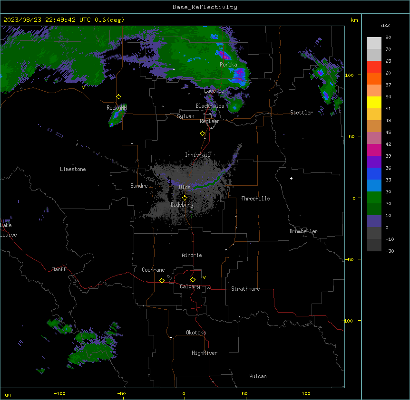The height and width of the screenshot is (400, 410).
Task: Click the white plus marker north of Drumheller
Action: click(291, 178)
